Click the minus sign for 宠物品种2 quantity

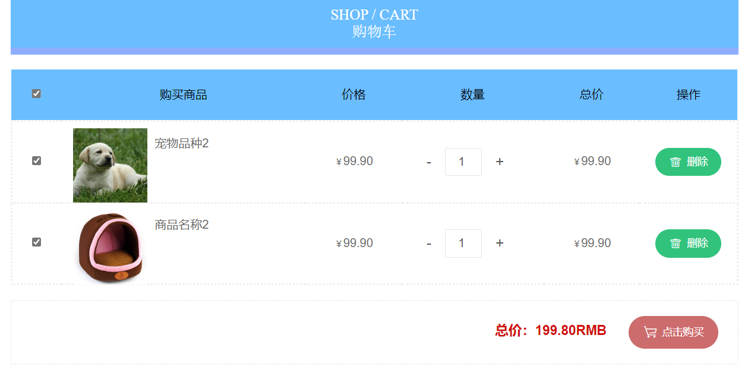(x=428, y=162)
